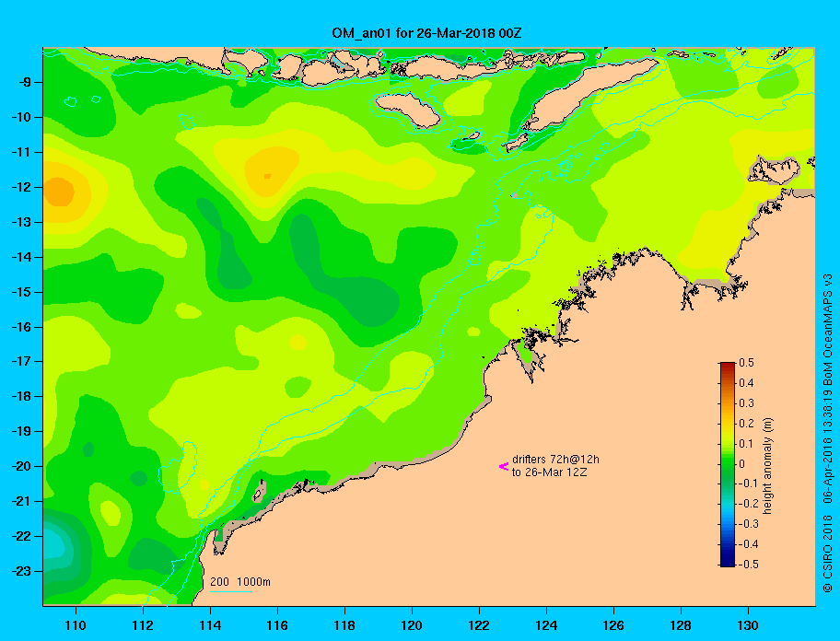
Task: Click the '120' longitude axis label
Action: pyautogui.click(x=412, y=625)
